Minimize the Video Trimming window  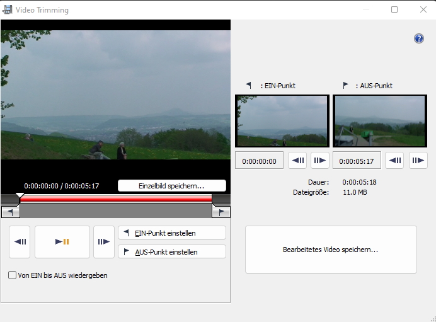tap(366, 9)
